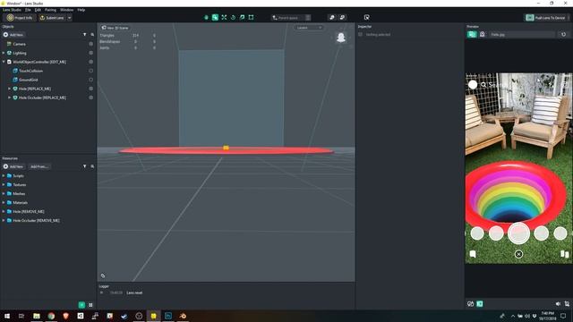Select the scale tool with crossed arrows

point(224,18)
